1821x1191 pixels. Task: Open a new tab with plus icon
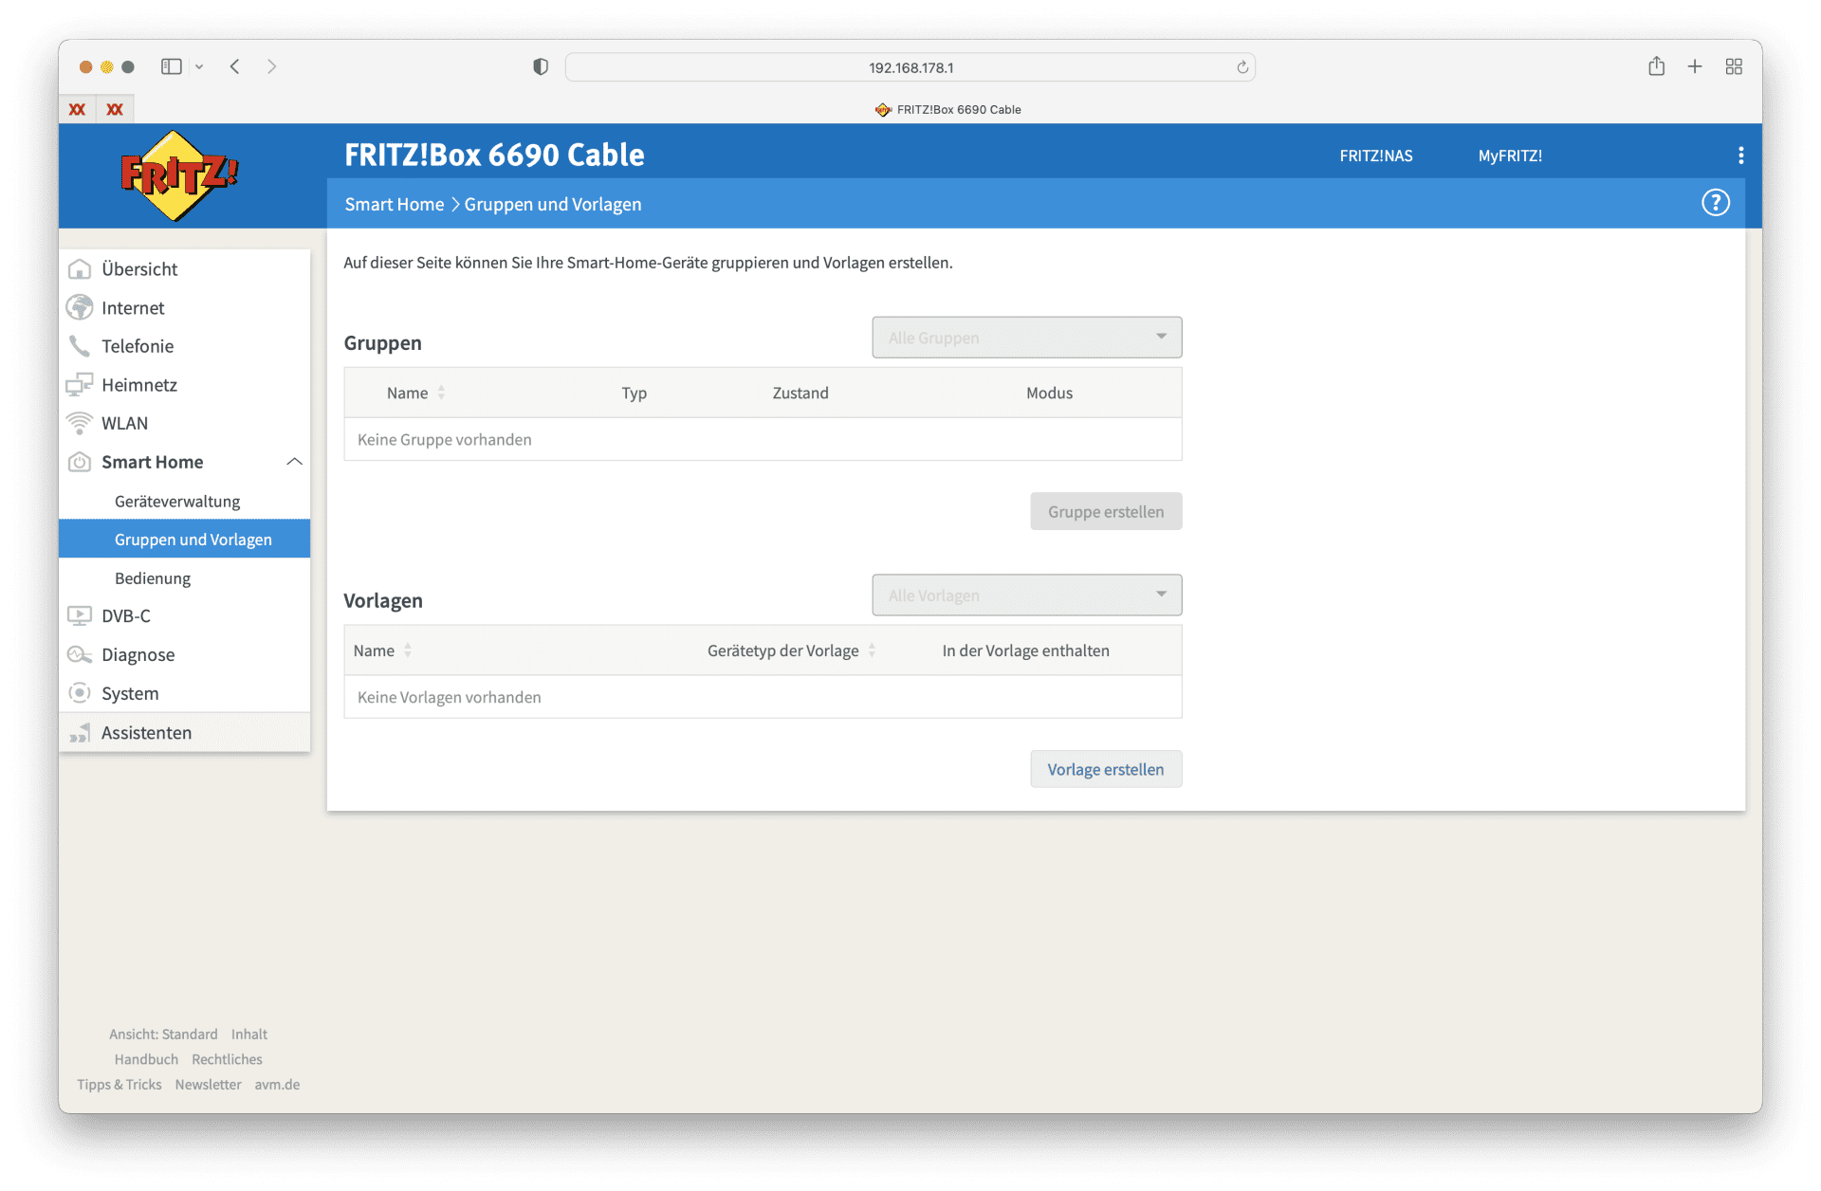pyautogui.click(x=1695, y=66)
